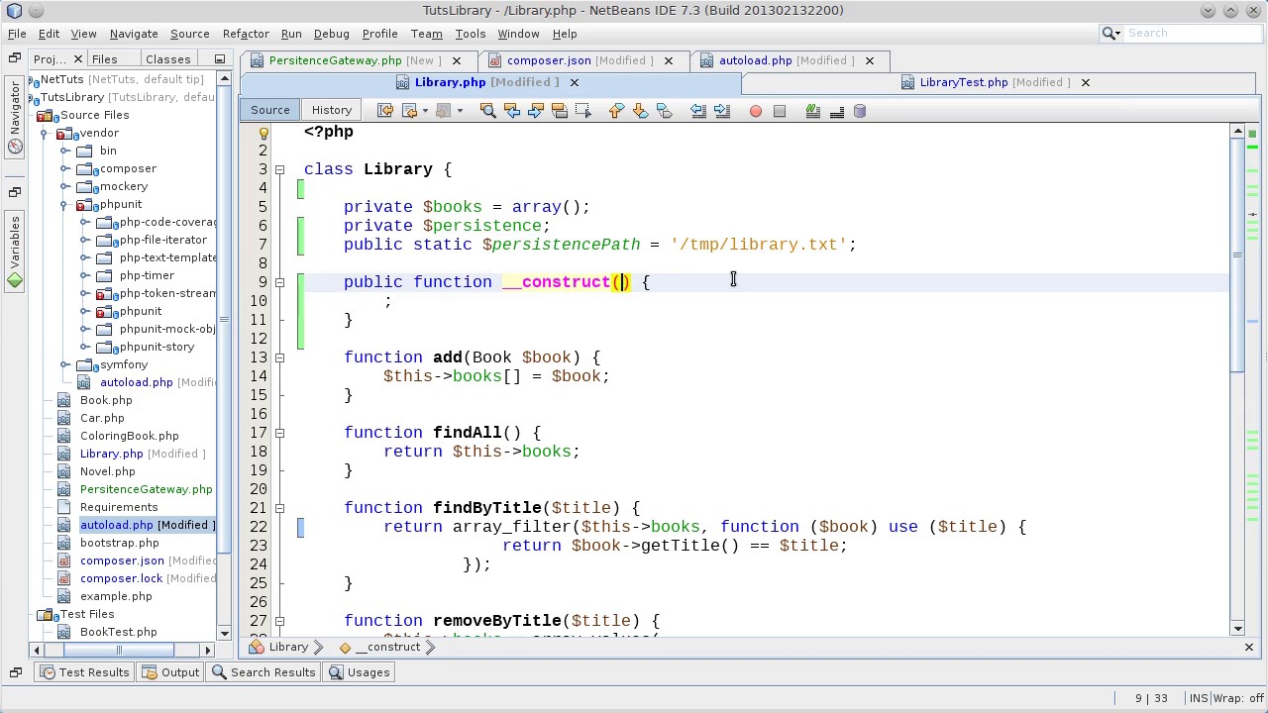Toggle rectangular selection mode
The height and width of the screenshot is (713, 1268).
click(x=582, y=111)
